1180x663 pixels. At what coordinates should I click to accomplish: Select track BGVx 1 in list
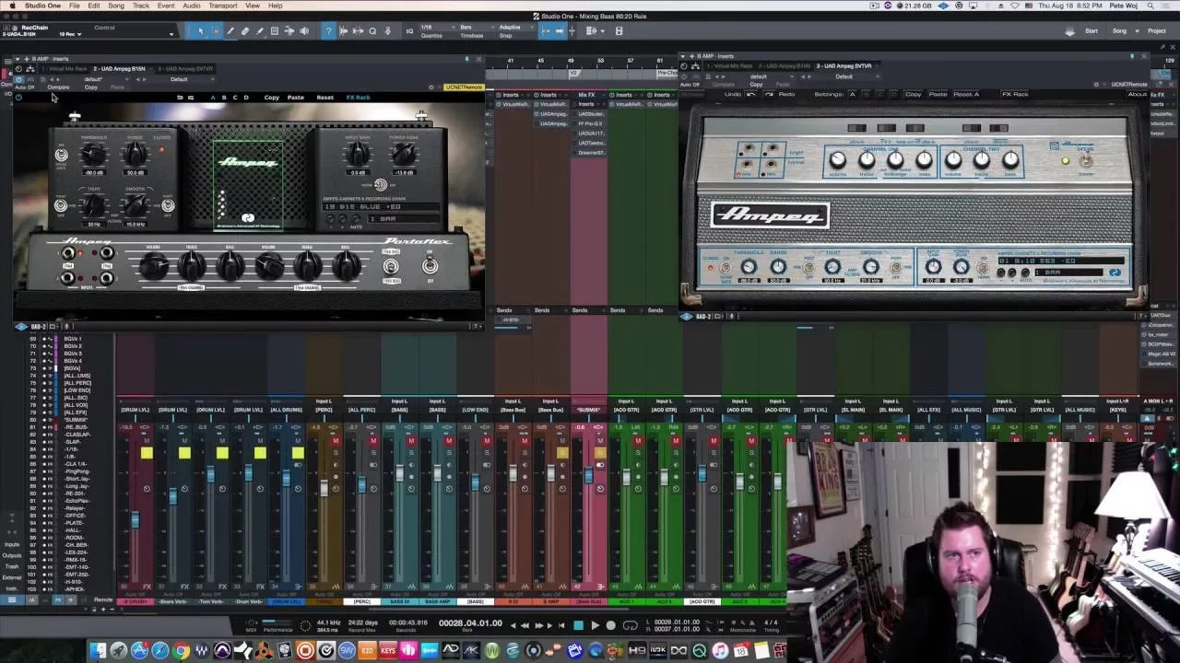72,339
